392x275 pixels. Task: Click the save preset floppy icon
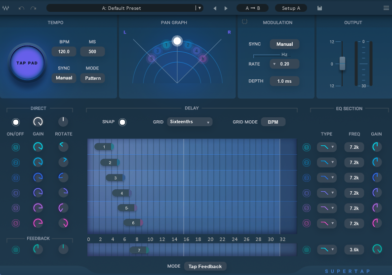click(x=320, y=8)
